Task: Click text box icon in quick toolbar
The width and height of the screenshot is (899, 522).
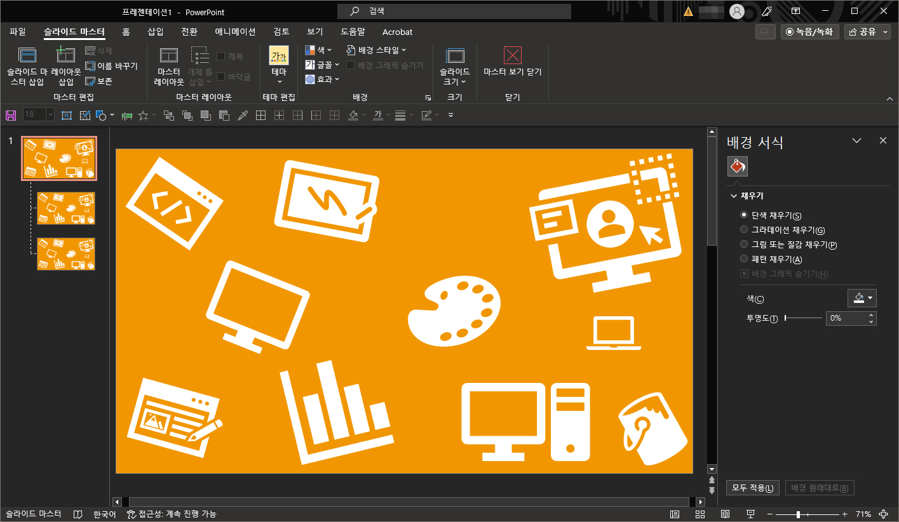Action: click(67, 115)
